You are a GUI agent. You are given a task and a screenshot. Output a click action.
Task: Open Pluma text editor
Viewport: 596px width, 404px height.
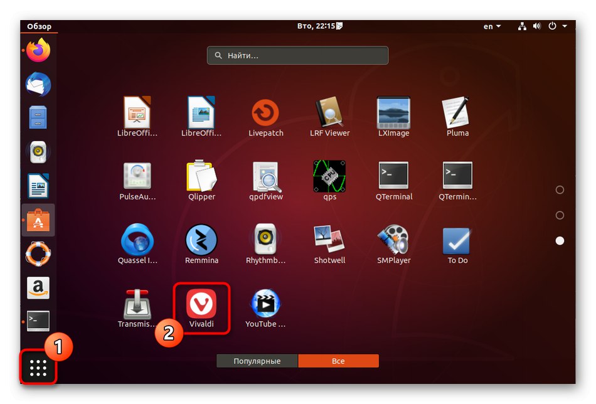point(456,112)
